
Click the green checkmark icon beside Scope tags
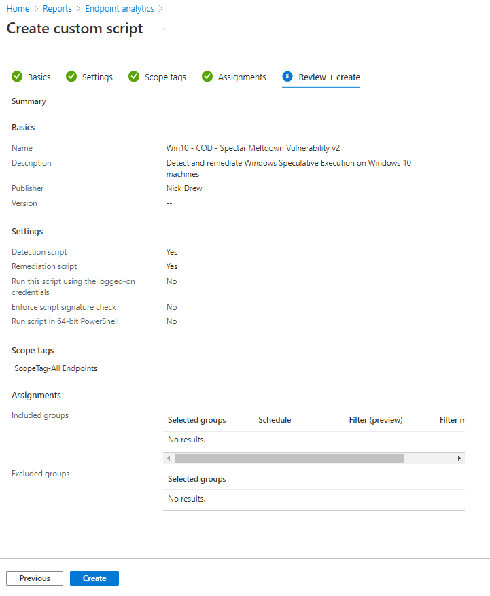coord(134,77)
